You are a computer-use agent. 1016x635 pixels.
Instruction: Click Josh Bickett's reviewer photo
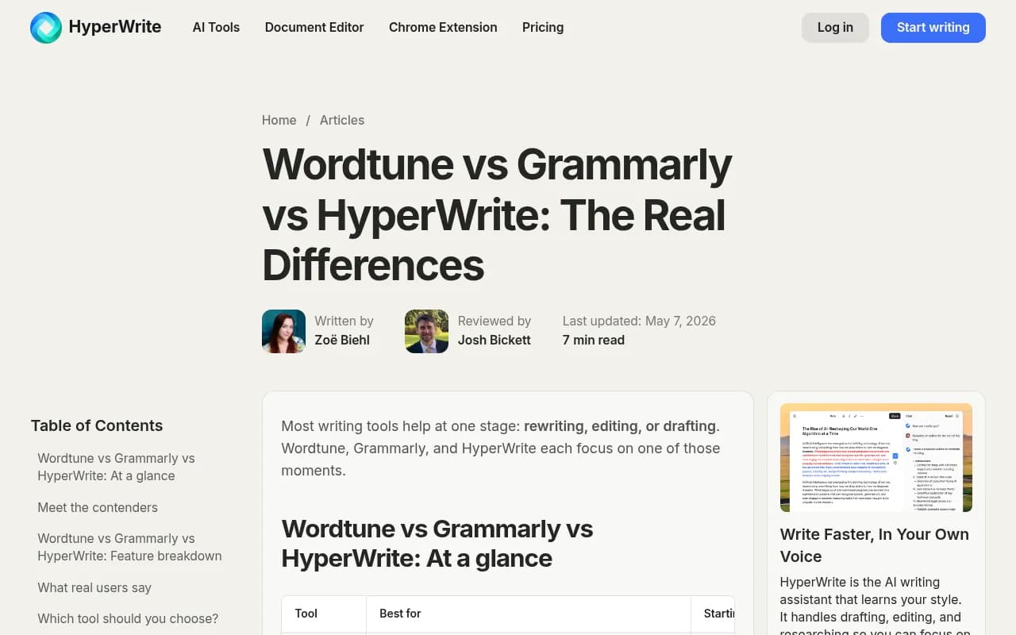coord(426,331)
